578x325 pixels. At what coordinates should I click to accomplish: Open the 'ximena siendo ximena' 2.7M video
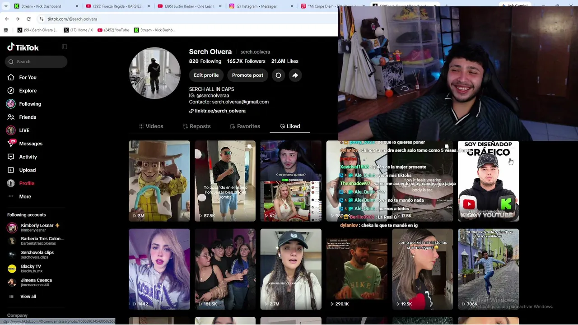click(x=291, y=269)
